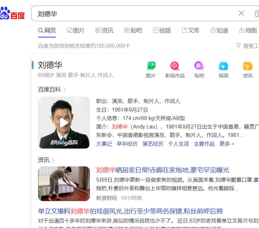Screen dimensions: 259x228
Task: Open headline 刘德华晒居家日常 news article
Action: click(163, 170)
